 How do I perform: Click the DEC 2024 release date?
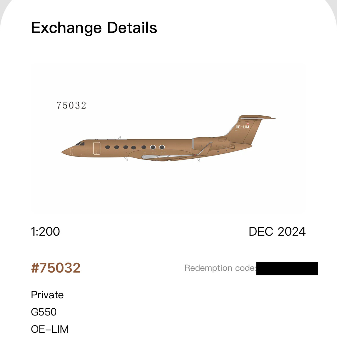point(277,232)
